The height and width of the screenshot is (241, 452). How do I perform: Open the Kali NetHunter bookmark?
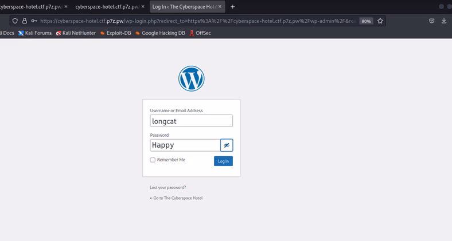coord(76,33)
